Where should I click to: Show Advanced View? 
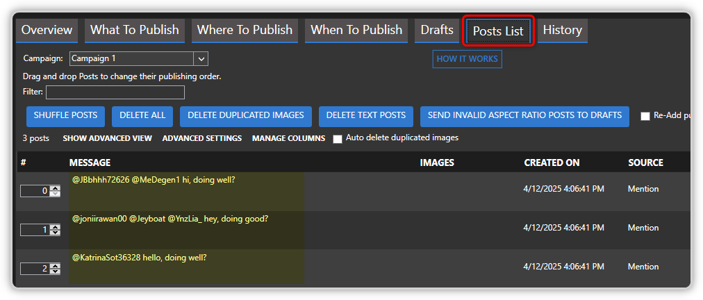point(107,139)
